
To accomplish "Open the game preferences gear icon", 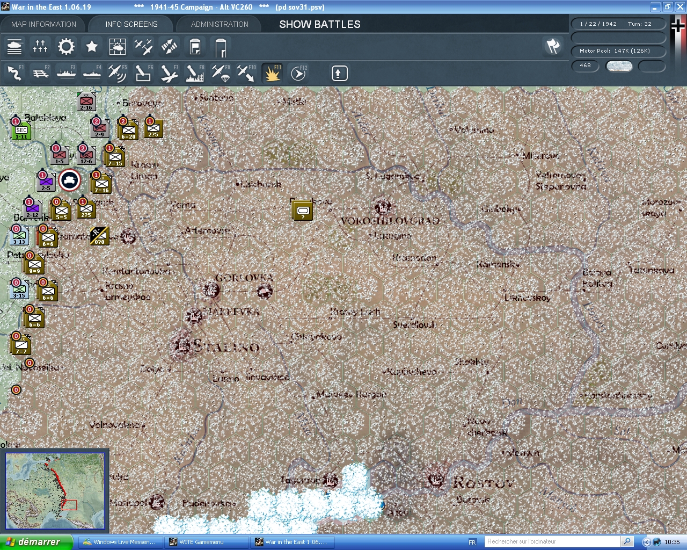I will tap(66, 47).
